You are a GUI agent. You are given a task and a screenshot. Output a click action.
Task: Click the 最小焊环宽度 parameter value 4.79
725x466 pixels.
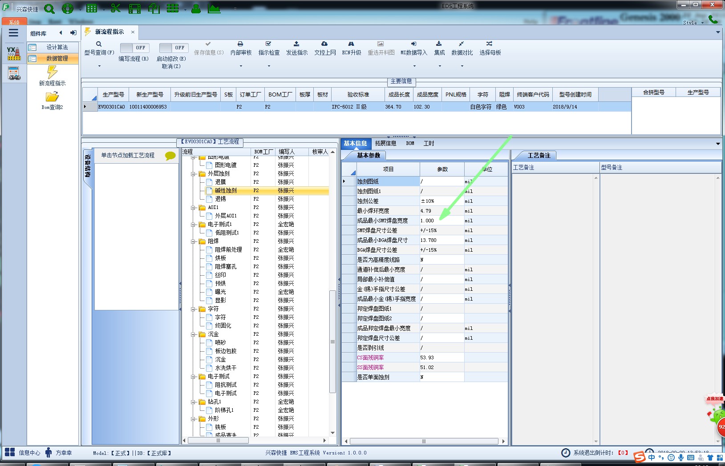(x=442, y=211)
